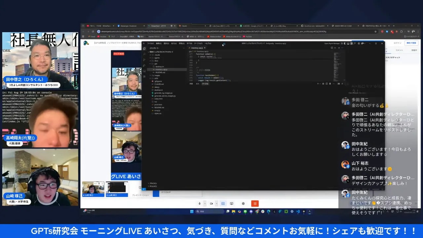
Task: Open StreamYard settings via the gear icon
Action: click(x=243, y=203)
